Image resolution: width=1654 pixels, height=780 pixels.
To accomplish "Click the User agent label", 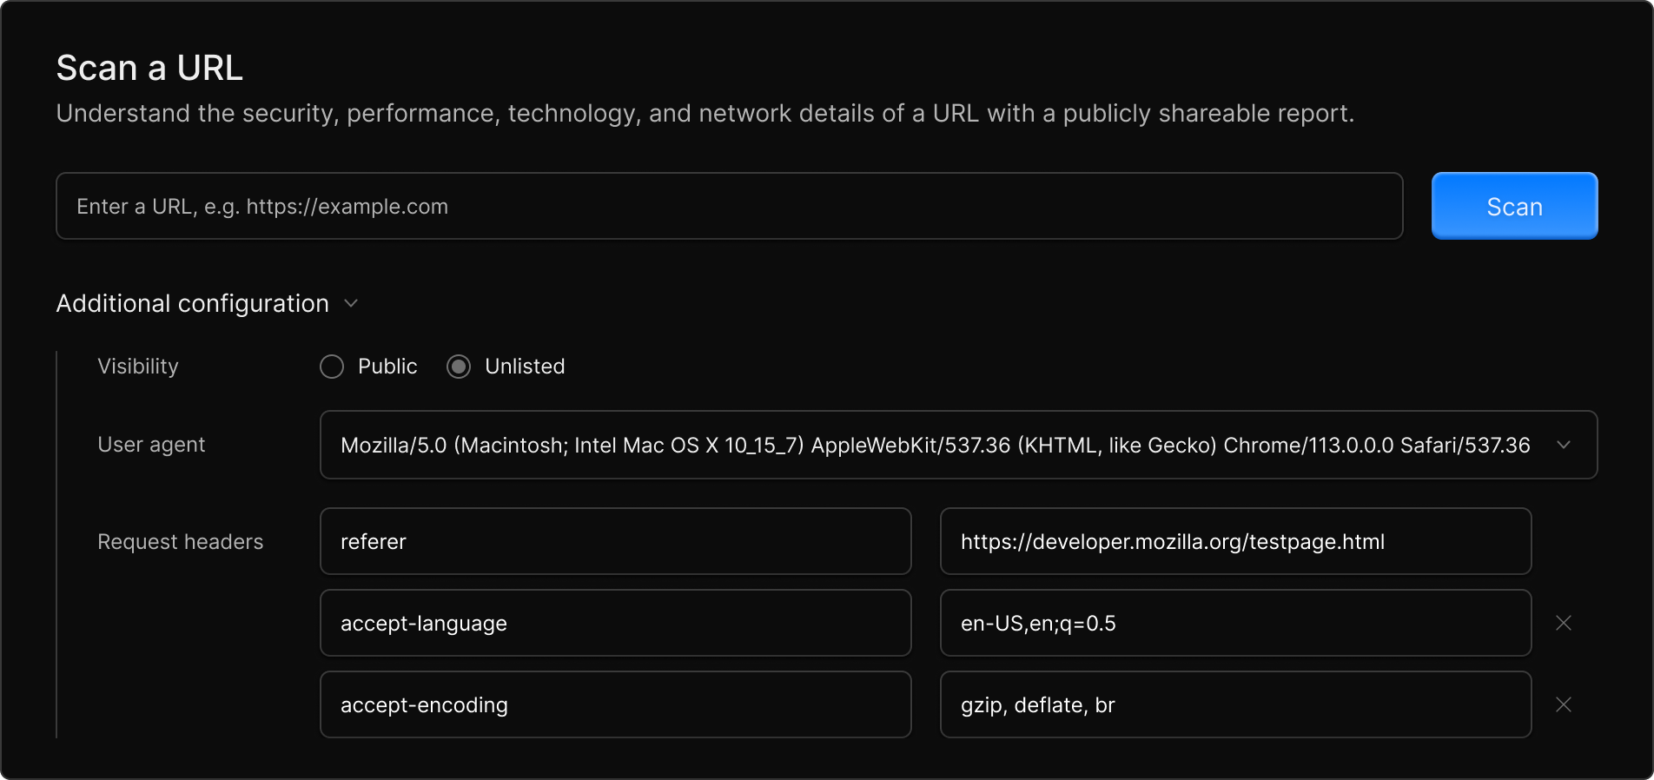I will click(x=151, y=445).
